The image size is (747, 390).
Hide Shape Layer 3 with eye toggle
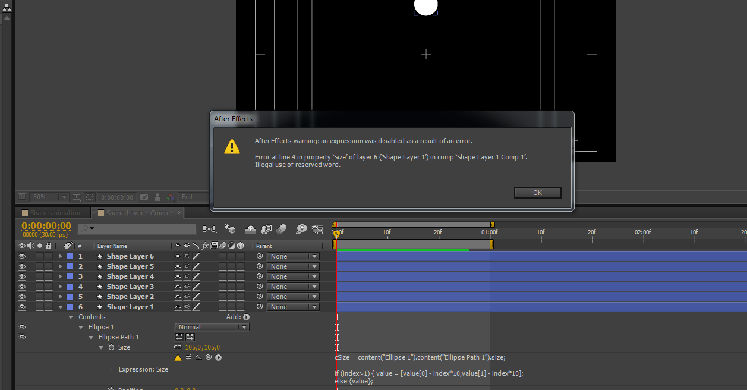click(22, 287)
